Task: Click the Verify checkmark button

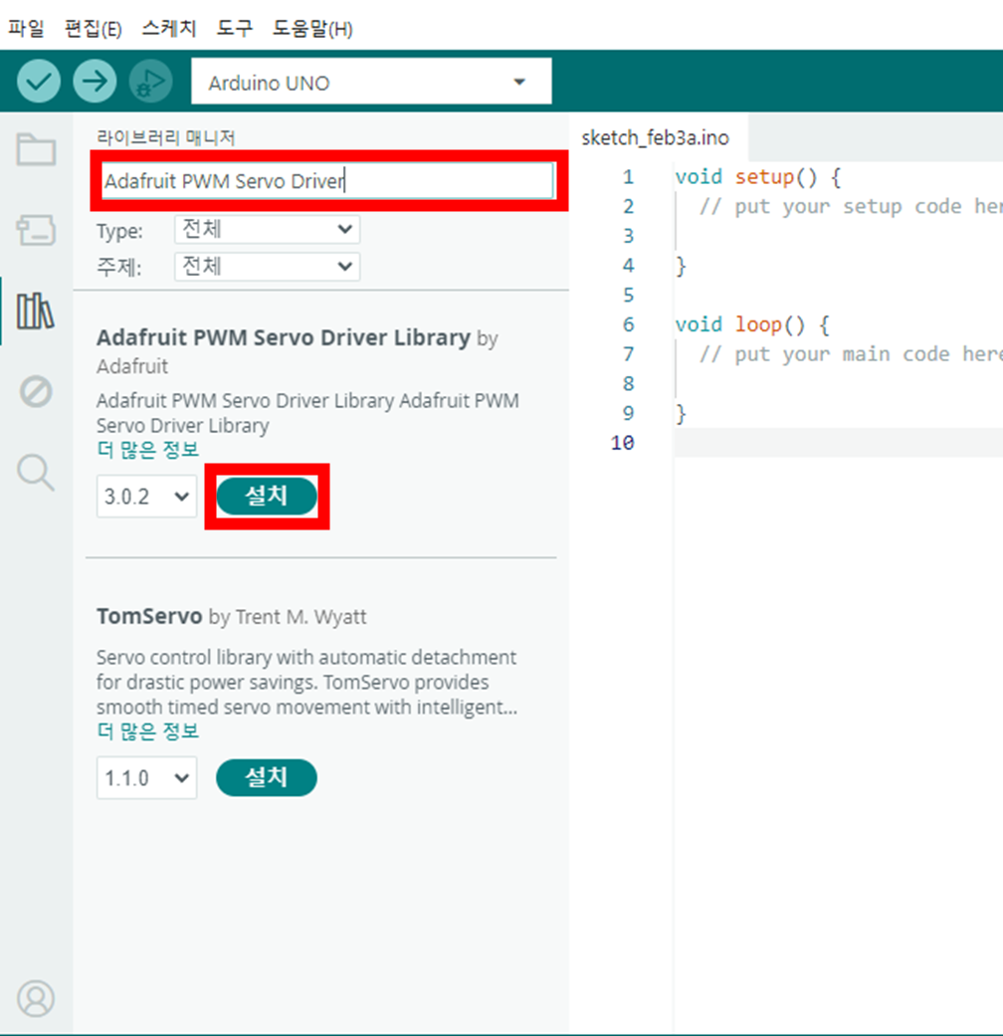Action: (x=39, y=83)
